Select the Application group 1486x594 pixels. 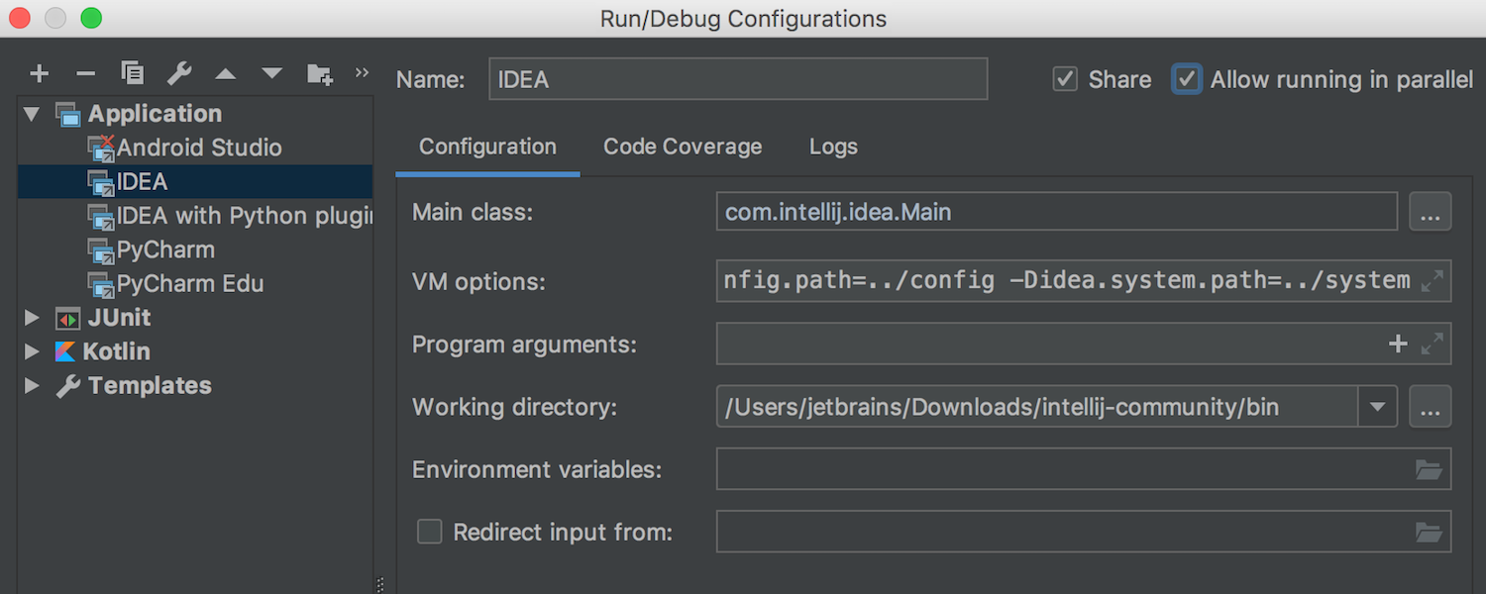click(195, 114)
